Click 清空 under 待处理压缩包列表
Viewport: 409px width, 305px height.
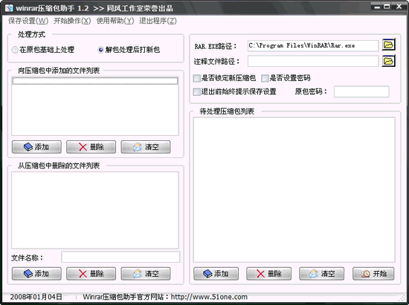coord(321,274)
